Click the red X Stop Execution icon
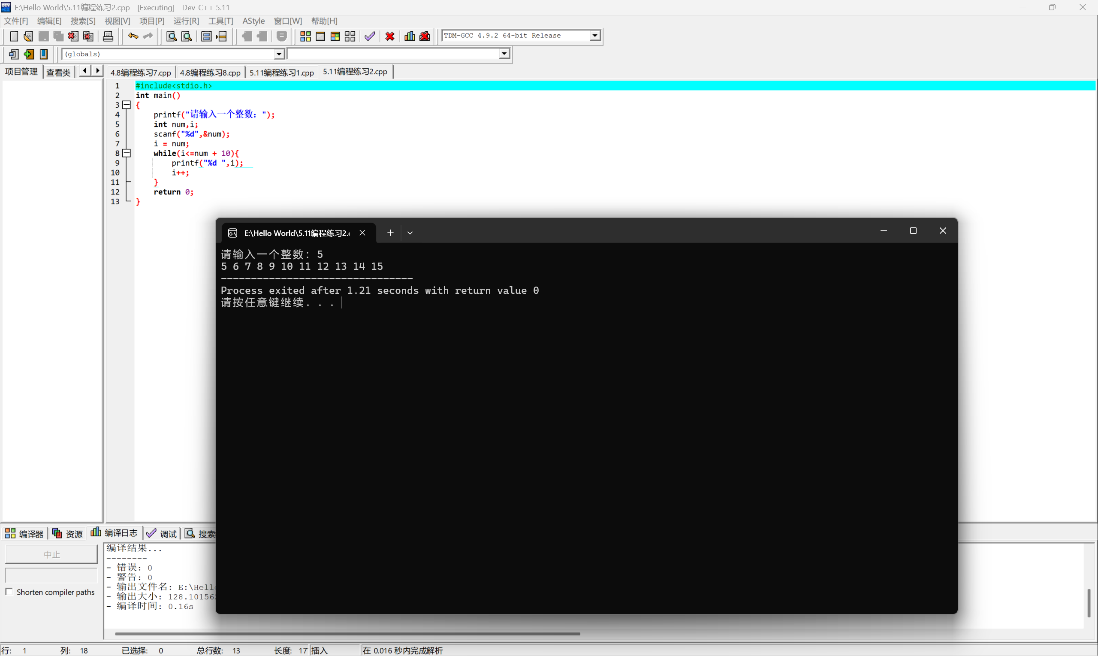The image size is (1098, 656). 390,36
